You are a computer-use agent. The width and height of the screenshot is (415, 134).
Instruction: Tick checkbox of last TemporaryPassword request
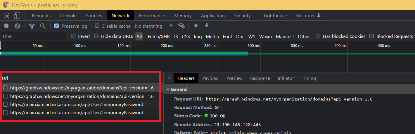tap(5, 112)
